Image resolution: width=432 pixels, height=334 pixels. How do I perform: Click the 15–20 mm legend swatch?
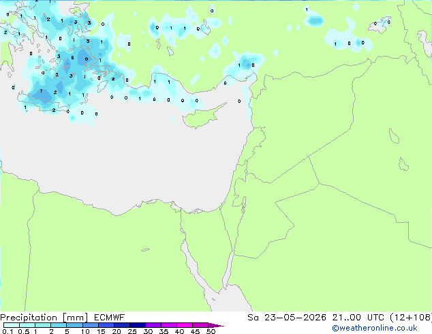coord(106,325)
